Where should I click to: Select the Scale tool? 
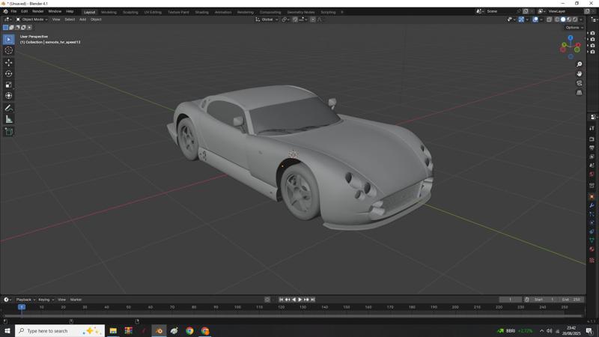[9, 85]
